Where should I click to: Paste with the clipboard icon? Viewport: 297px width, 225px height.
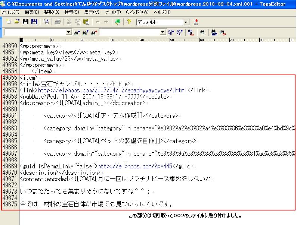click(x=86, y=22)
